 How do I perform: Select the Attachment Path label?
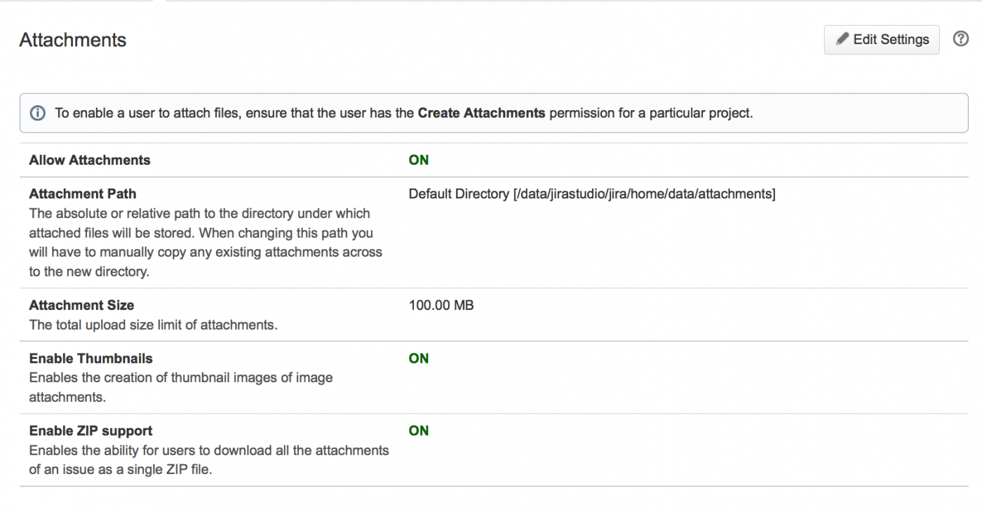click(x=83, y=194)
